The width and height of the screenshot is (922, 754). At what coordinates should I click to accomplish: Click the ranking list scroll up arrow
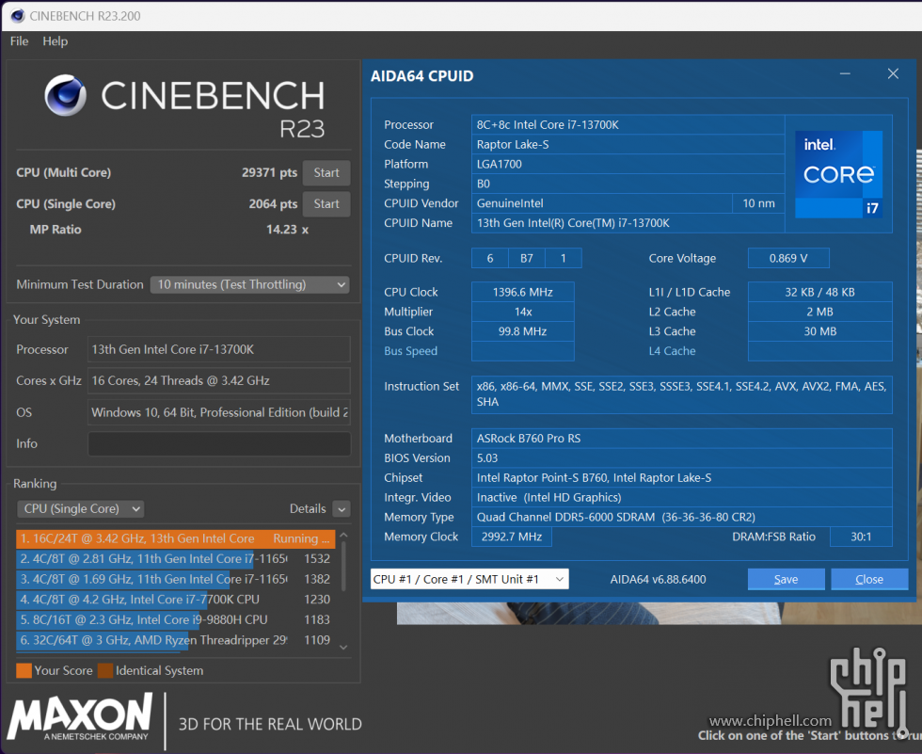[344, 536]
